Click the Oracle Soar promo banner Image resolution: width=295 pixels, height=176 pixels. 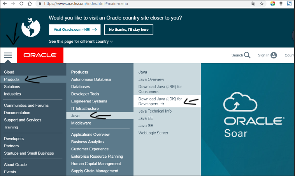(248, 119)
